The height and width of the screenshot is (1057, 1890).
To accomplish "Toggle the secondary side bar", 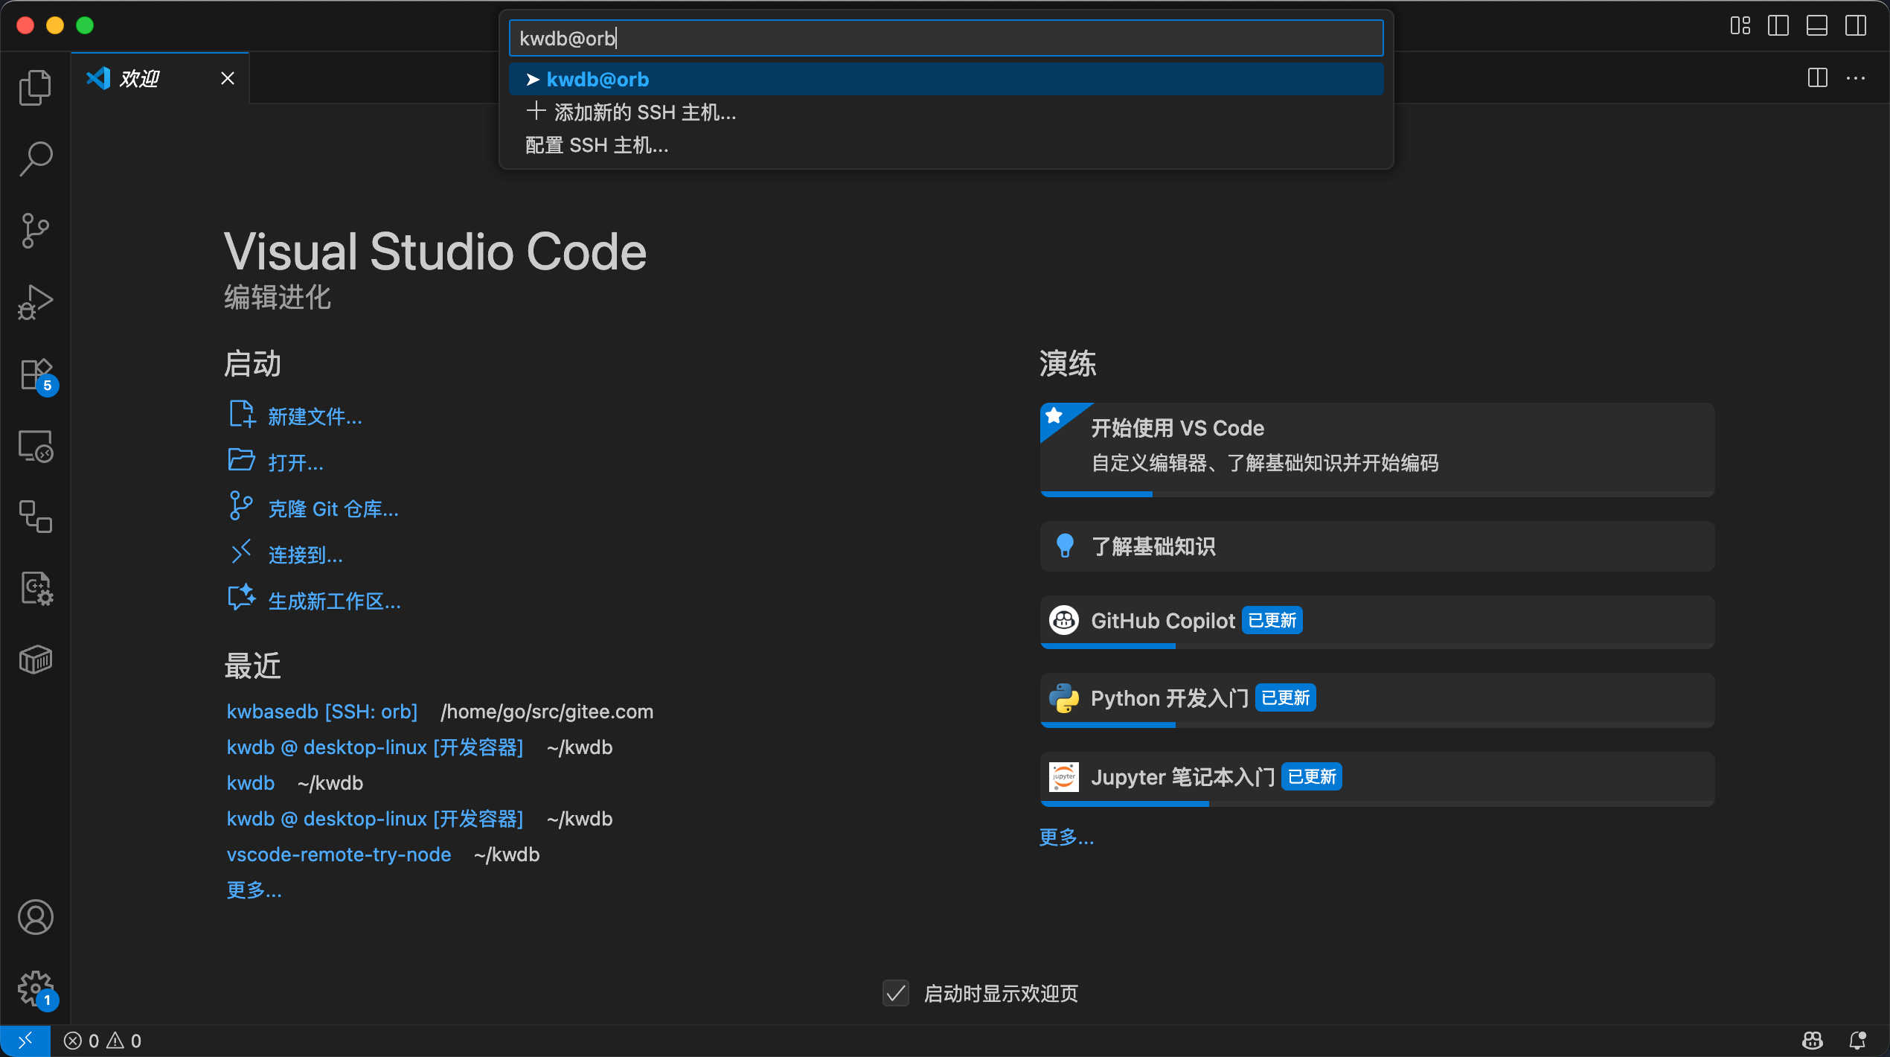I will [x=1855, y=25].
